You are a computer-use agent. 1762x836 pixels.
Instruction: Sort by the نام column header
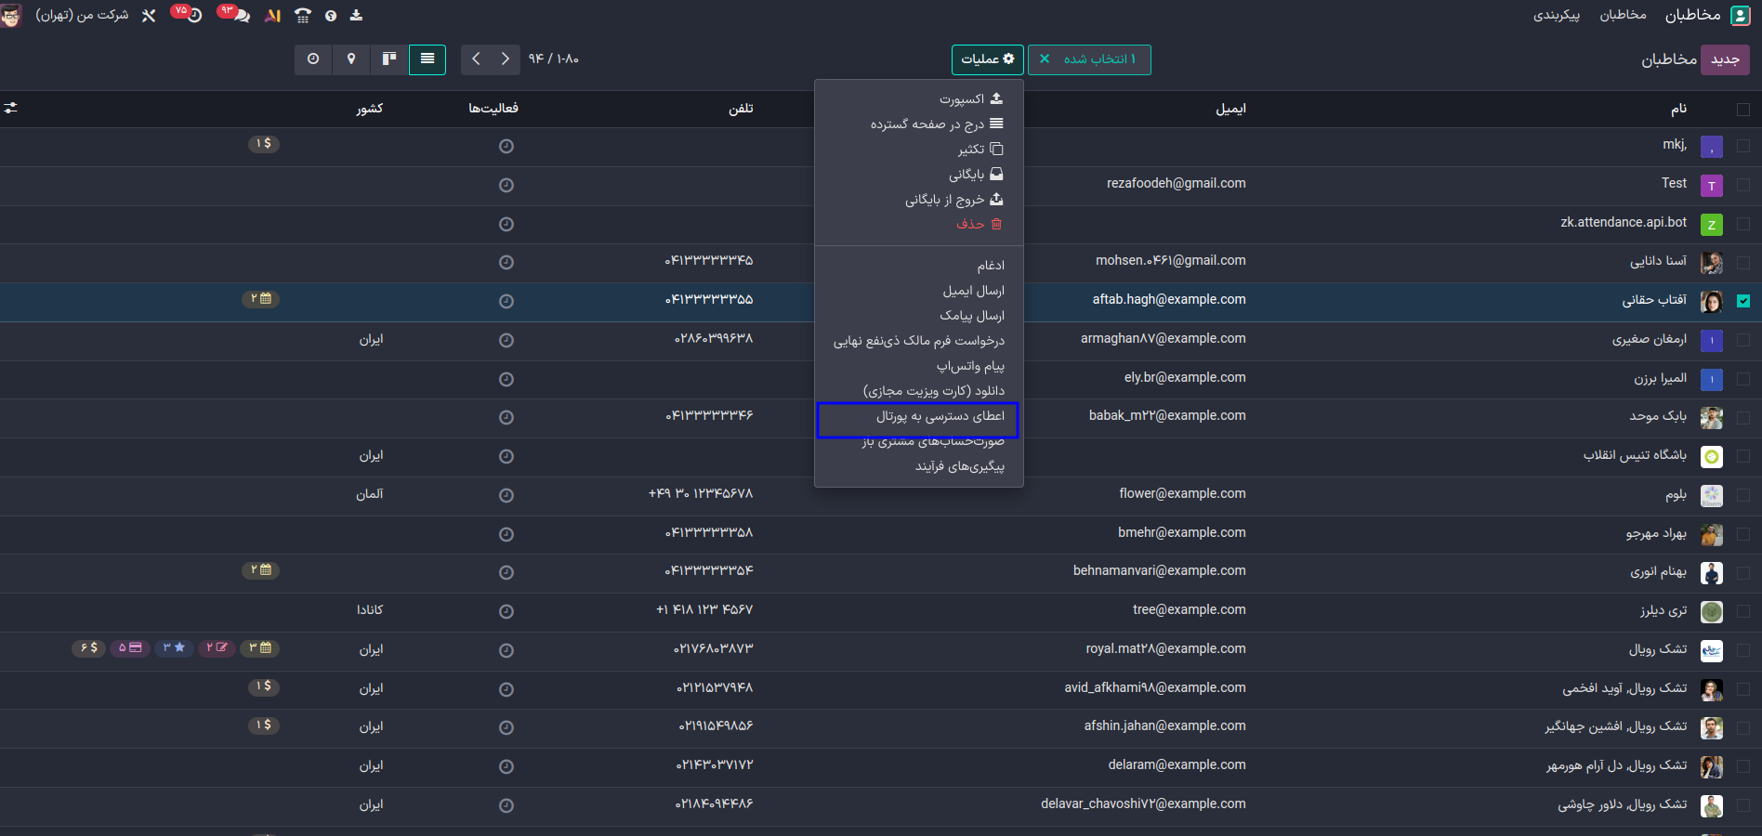(x=1678, y=109)
